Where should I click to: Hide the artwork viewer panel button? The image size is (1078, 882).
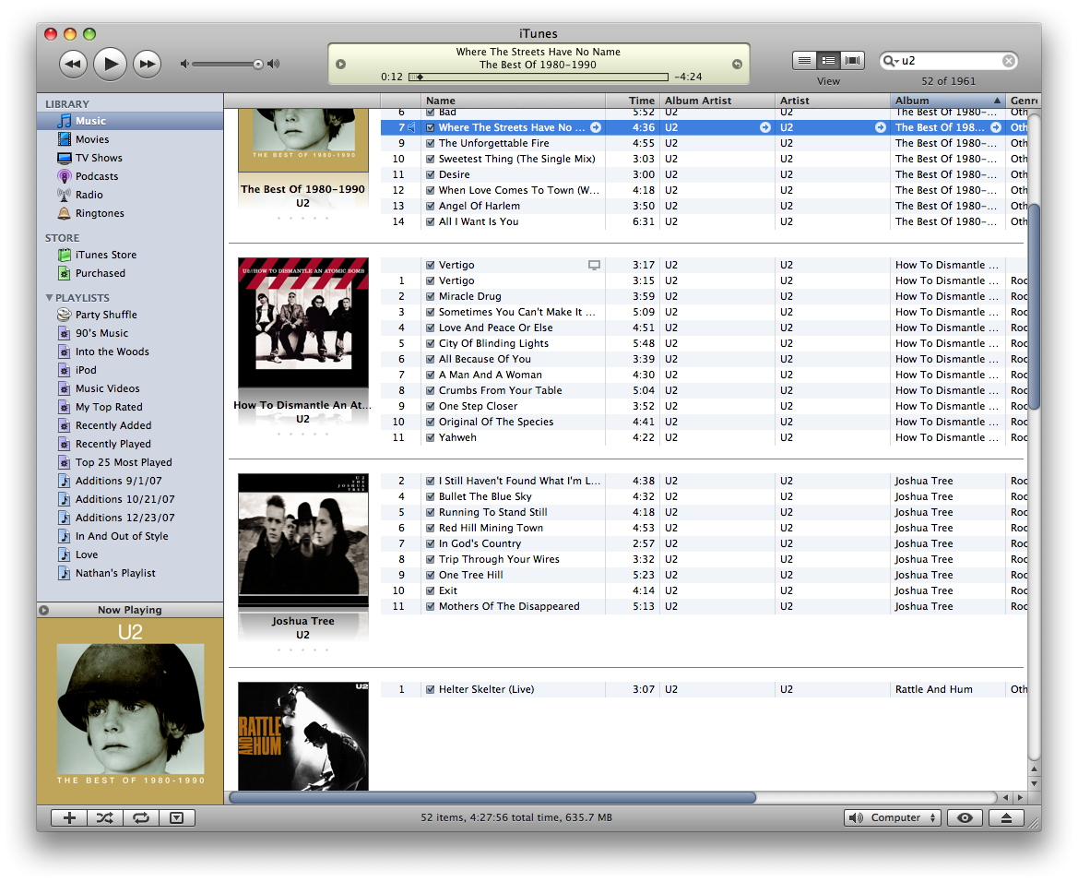tap(177, 817)
